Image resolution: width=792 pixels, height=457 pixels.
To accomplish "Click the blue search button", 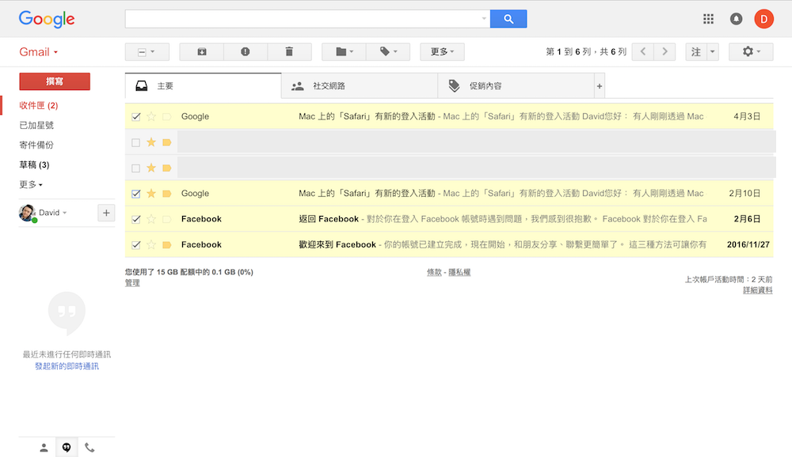I will coord(508,19).
